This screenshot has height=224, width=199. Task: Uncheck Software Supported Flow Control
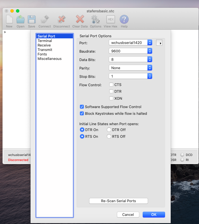point(82,107)
